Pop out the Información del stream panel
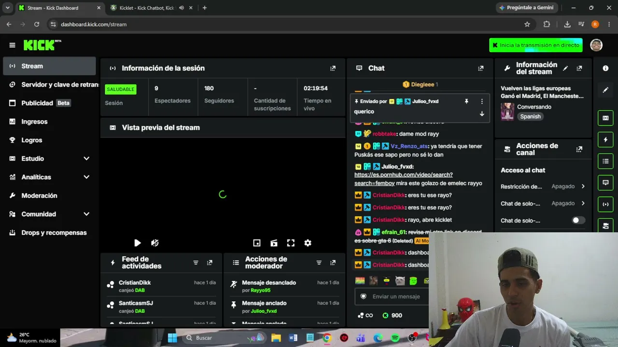 tap(579, 68)
